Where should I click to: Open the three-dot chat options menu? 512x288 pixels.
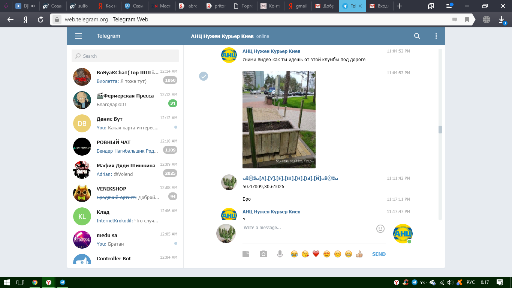(x=436, y=36)
